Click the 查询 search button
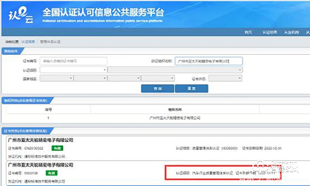The image size is (310, 186). click(x=158, y=88)
